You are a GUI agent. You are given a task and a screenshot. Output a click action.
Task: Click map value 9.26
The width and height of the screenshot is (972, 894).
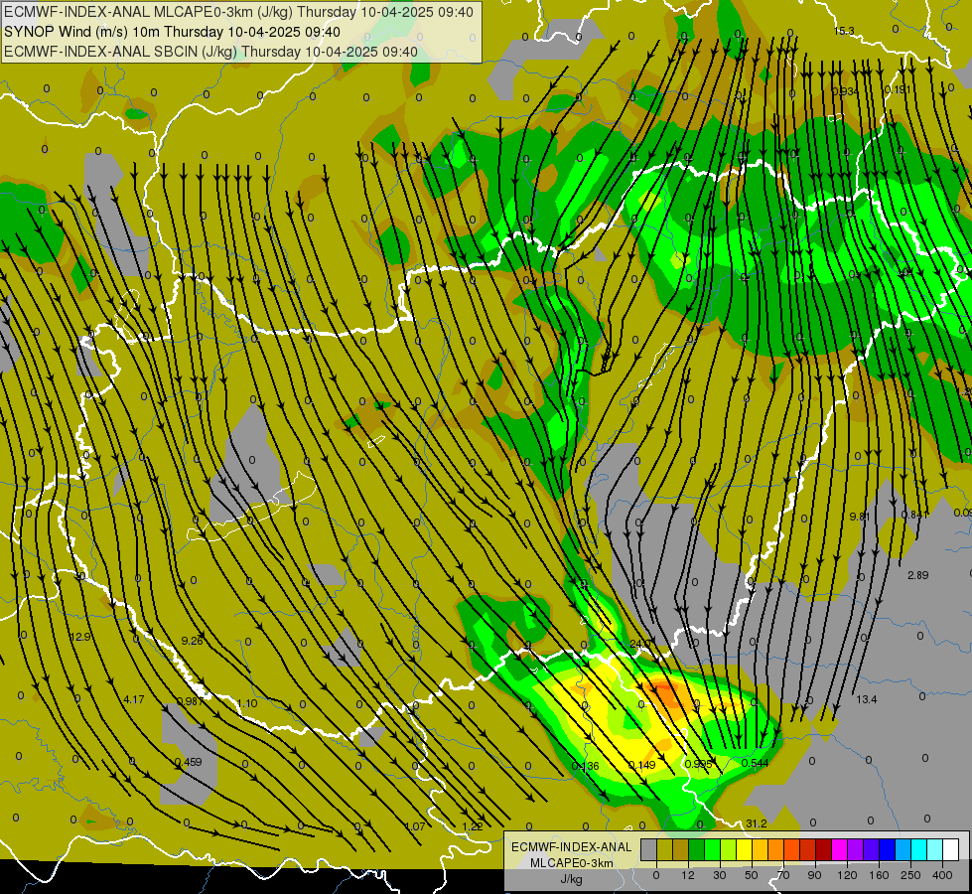coord(193,641)
